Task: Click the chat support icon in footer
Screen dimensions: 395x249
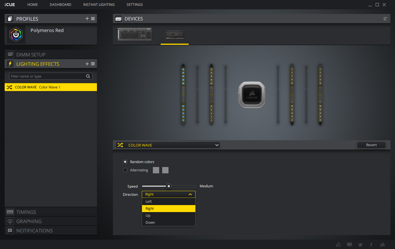Action: click(350, 245)
